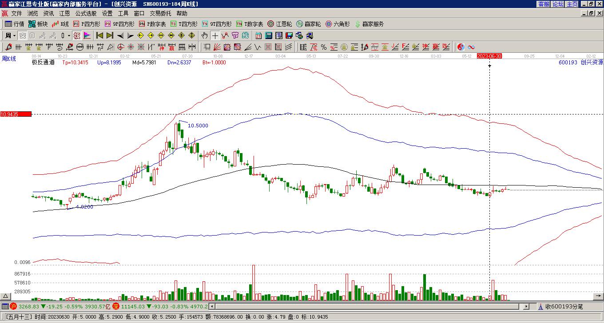Open the 9T四方形 tool

(x=217, y=24)
